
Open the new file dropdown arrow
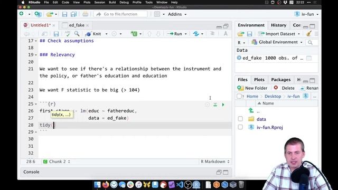coord(30,14)
